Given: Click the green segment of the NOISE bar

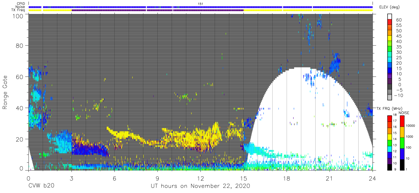Looking at the screenshot, I should [403, 143].
